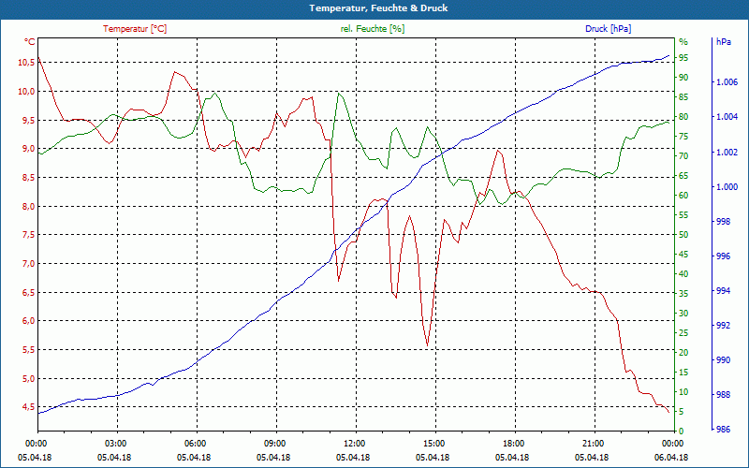Select the green '30' humidity axis label

(683, 314)
